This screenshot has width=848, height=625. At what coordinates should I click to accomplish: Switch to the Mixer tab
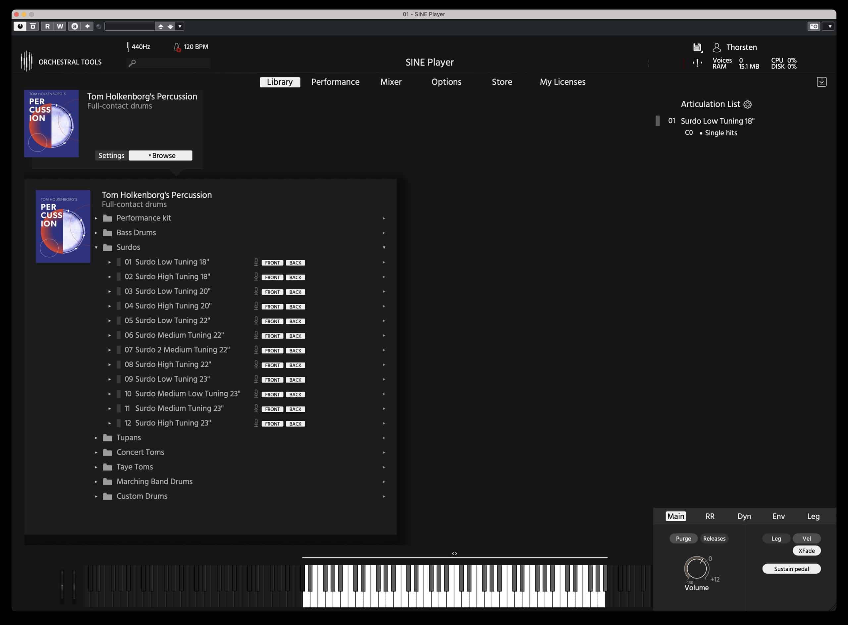coord(391,82)
